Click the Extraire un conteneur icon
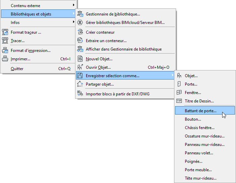Viewport: 236px width, 183px height. click(80, 41)
